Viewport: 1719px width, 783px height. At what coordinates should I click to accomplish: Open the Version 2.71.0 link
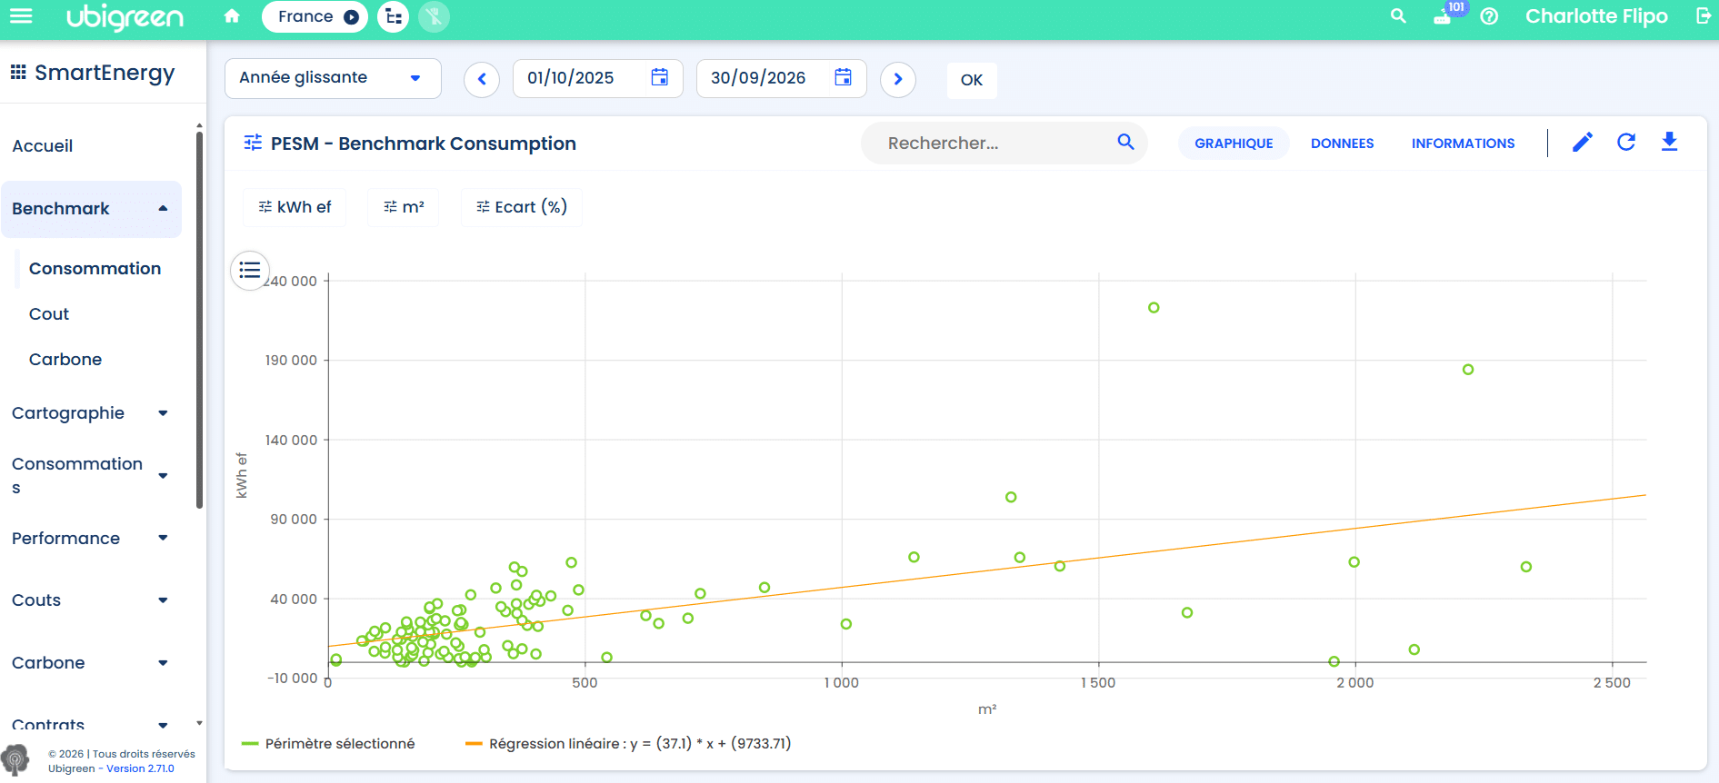pos(140,768)
